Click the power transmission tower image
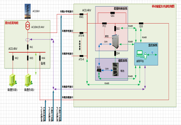The height and width of the screenshot is (125, 181). click(x=28, y=11)
